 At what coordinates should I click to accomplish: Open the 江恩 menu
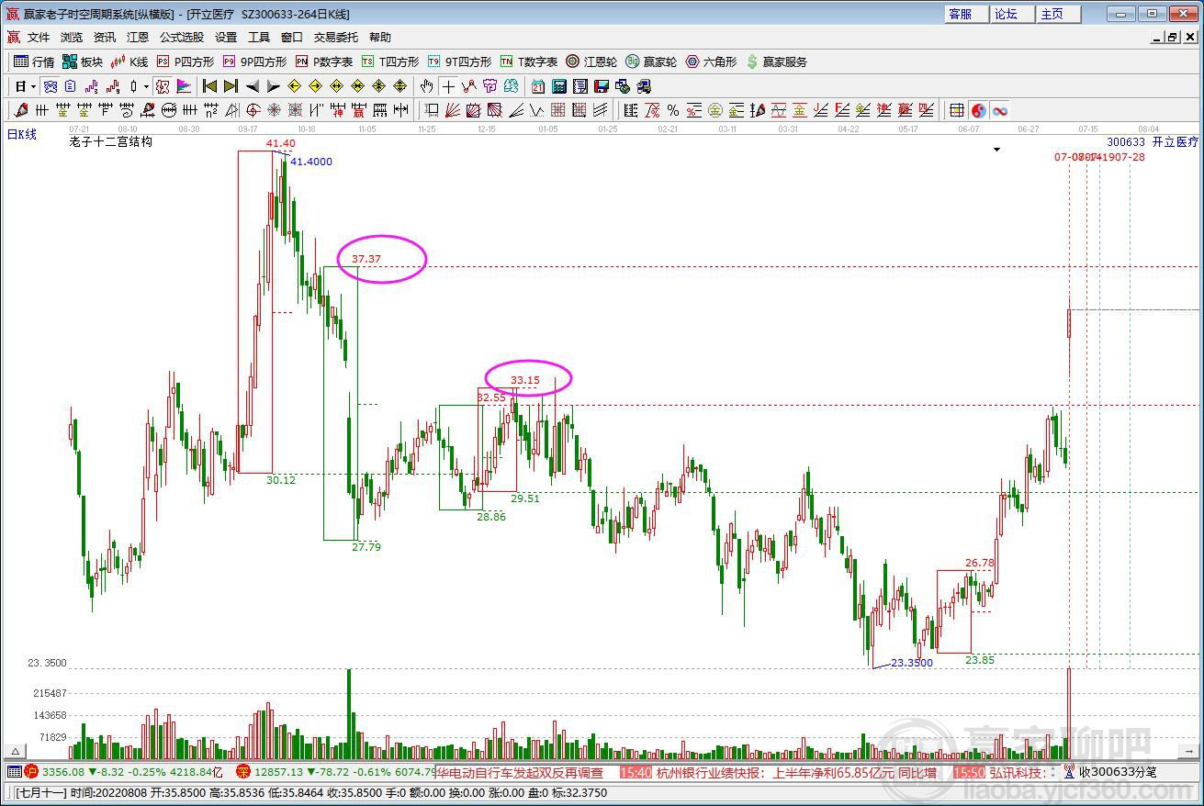point(138,38)
